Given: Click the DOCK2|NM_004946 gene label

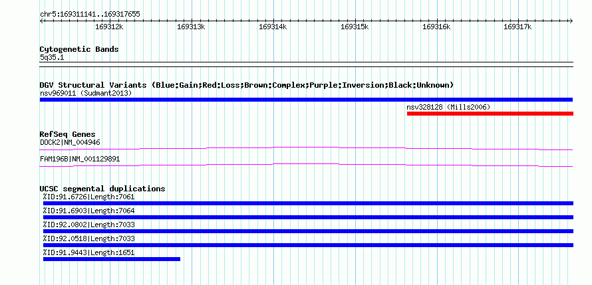Looking at the screenshot, I should [x=70, y=142].
